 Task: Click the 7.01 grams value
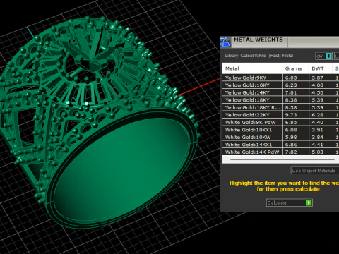(291, 92)
